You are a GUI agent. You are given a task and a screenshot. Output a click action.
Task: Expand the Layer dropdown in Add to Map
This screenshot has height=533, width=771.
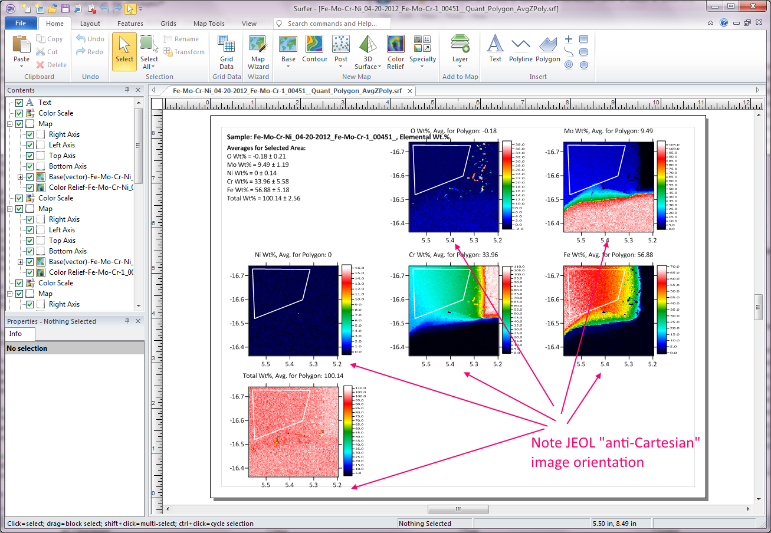tap(460, 66)
